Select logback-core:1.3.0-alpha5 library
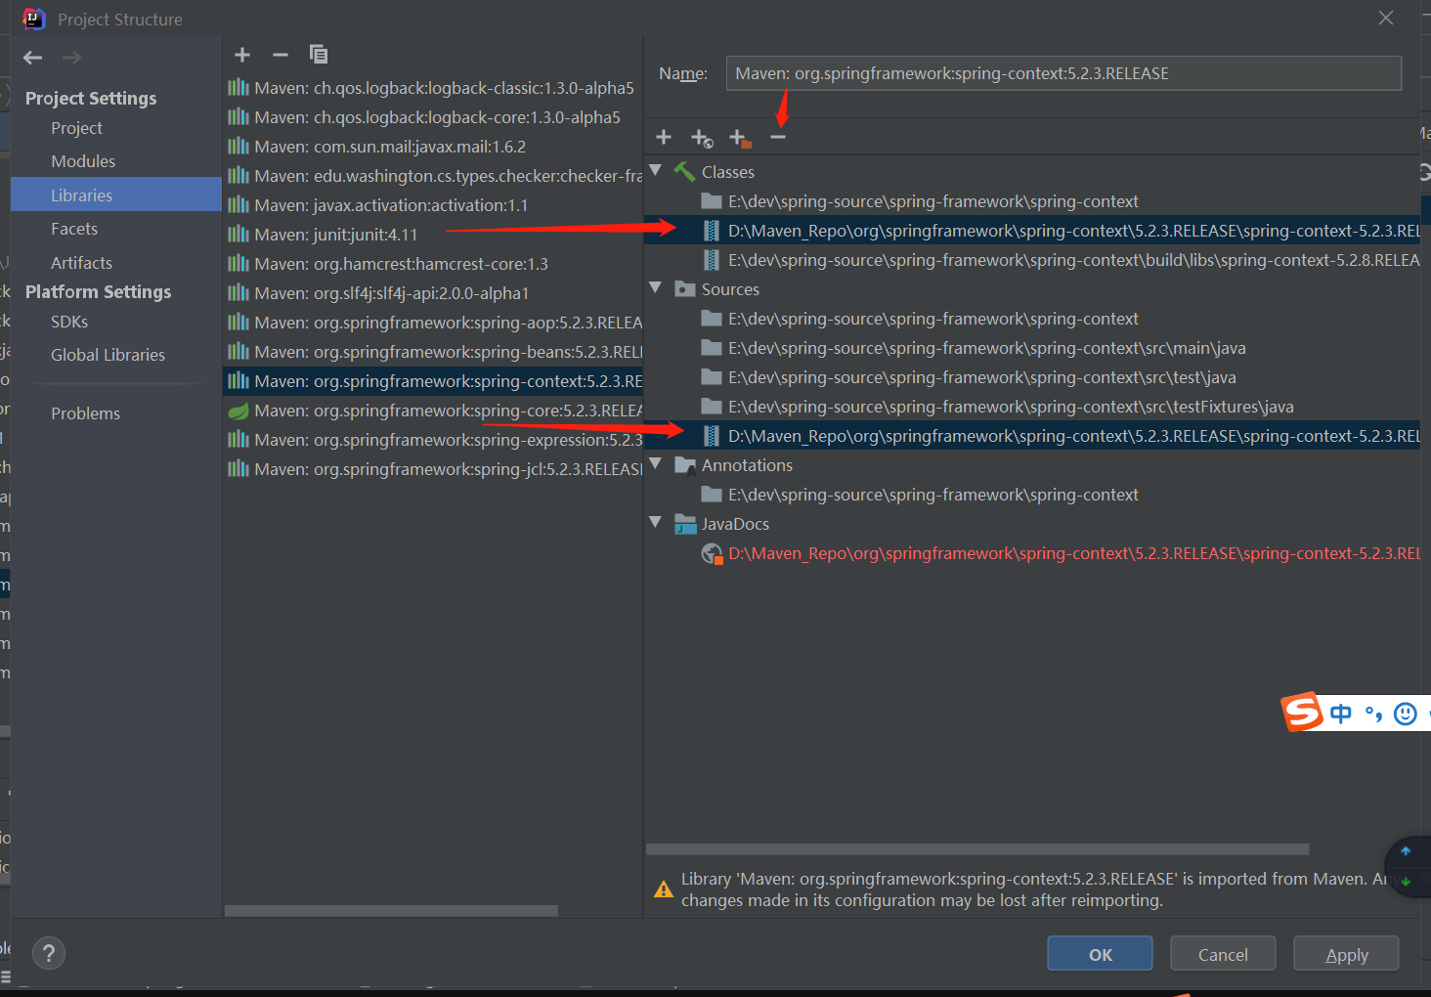The height and width of the screenshot is (997, 1431). pyautogui.click(x=433, y=117)
